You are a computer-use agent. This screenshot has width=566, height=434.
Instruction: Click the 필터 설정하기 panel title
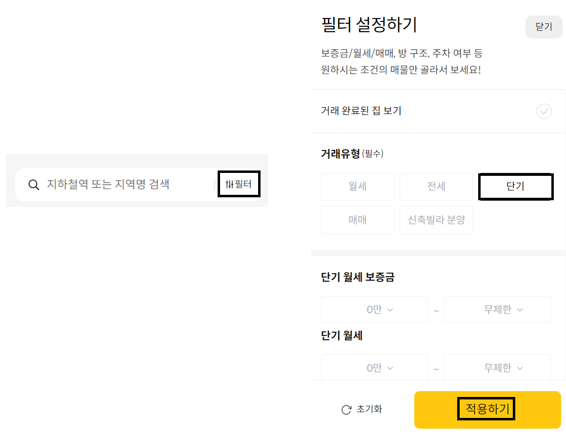coord(369,24)
